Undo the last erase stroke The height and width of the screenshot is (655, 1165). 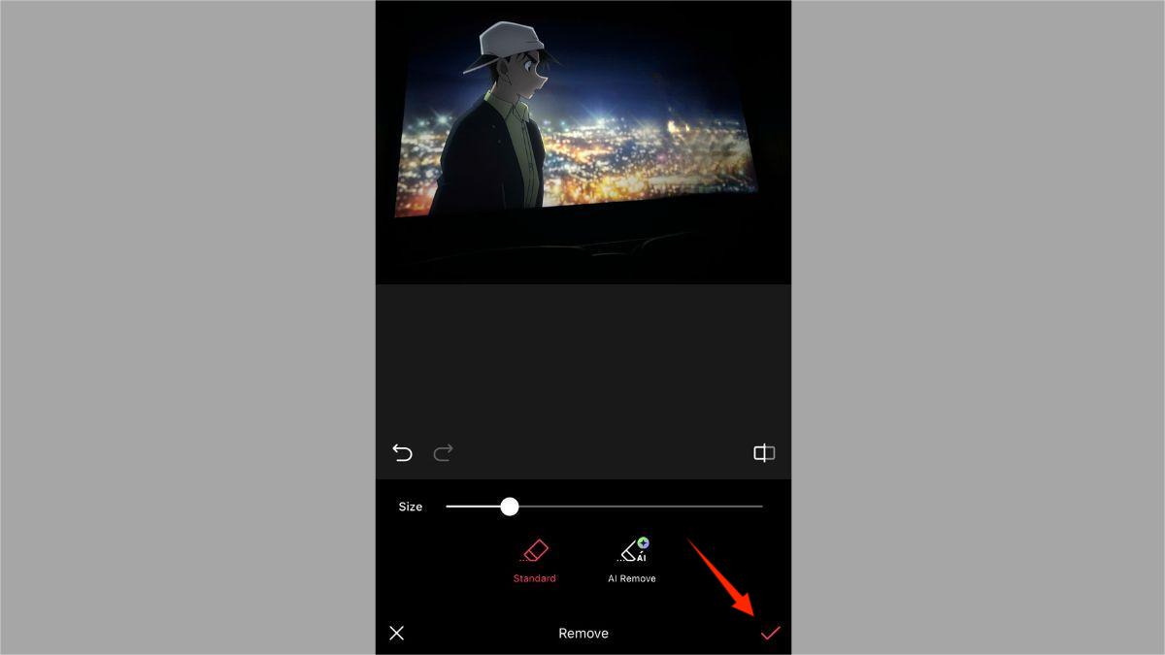tap(402, 453)
